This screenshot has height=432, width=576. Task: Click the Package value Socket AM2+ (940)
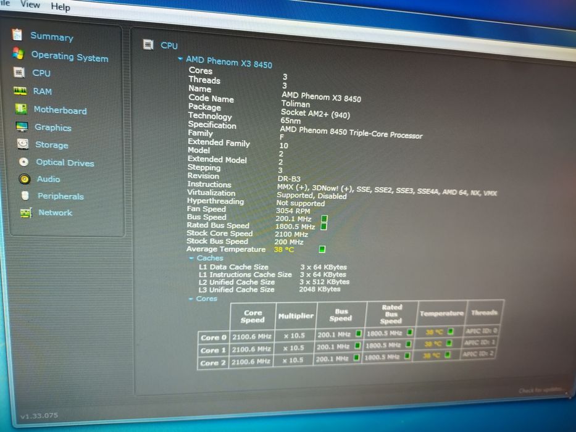[315, 114]
